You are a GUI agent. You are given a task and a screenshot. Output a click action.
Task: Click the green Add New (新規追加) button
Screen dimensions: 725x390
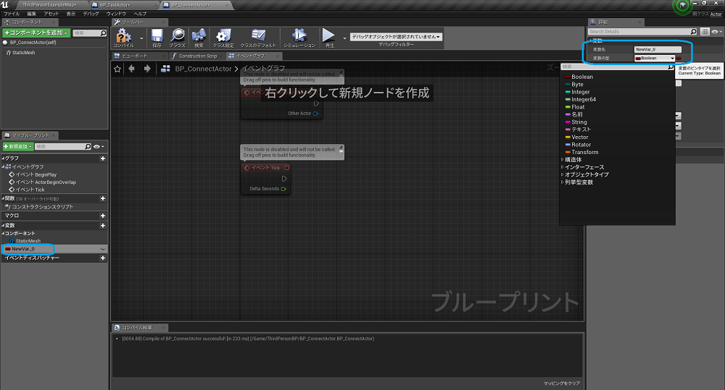click(18, 146)
